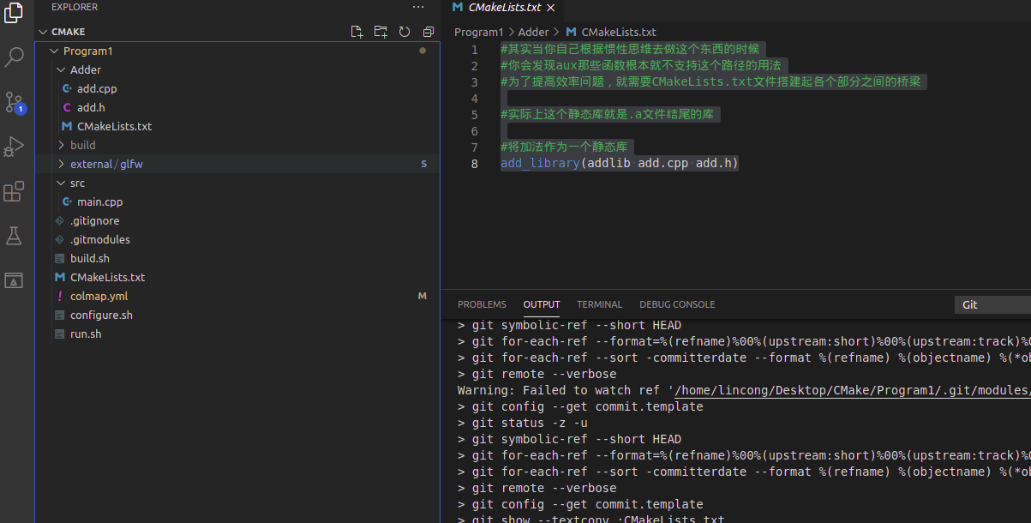The height and width of the screenshot is (523, 1031).
Task: Open the DEBUG CONSOLE panel tab
Action: click(677, 304)
